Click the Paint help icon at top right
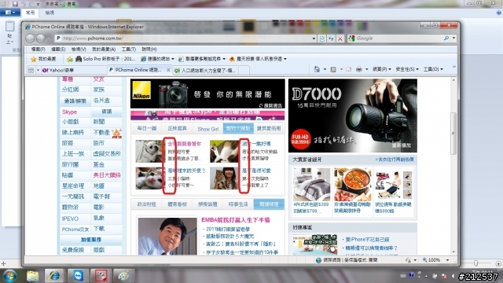The image size is (503, 283). (498, 13)
